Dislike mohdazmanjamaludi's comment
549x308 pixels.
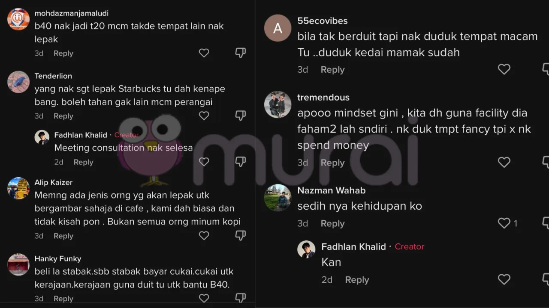click(241, 53)
